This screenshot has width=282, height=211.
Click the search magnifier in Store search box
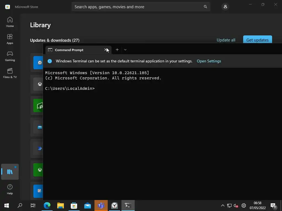[205, 7]
